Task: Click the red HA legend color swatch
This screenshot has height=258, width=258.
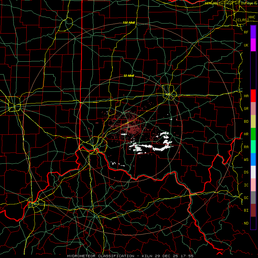Action: pos(253,96)
